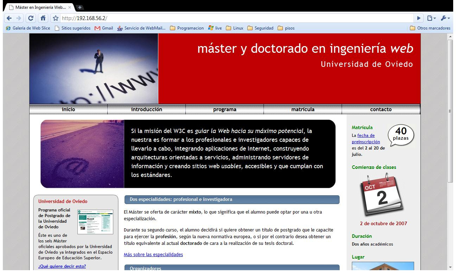Bookmark this page with the star icon

(x=55, y=18)
